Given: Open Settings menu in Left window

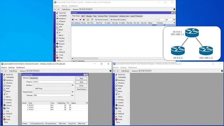Looking at the screenshot, I should click(12, 68).
